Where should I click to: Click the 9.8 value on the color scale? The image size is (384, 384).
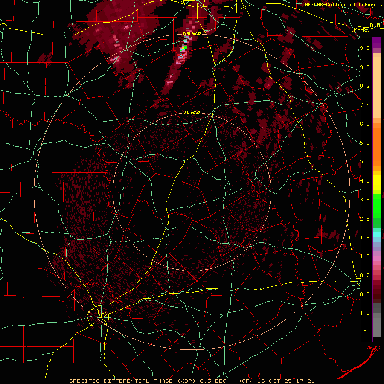point(365,48)
